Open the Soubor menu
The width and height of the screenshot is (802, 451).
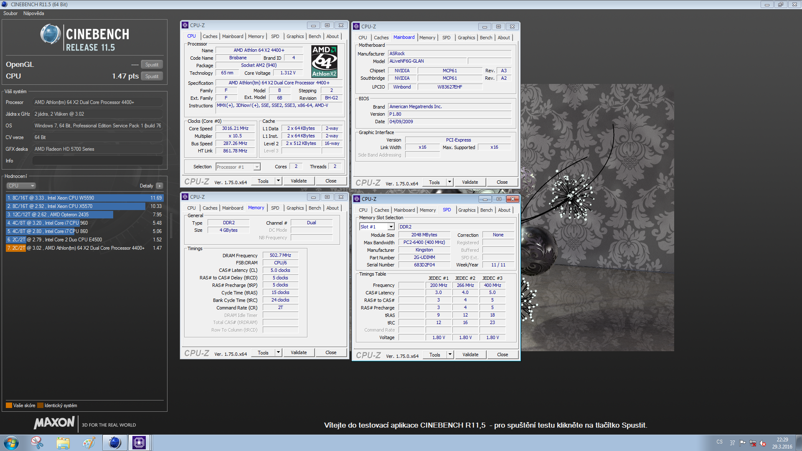click(x=10, y=13)
